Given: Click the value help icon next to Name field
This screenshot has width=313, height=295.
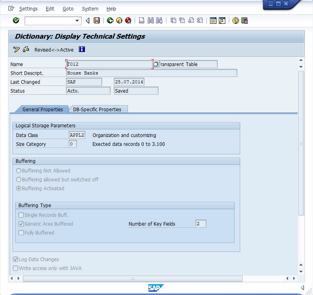Looking at the screenshot, I should pos(156,64).
